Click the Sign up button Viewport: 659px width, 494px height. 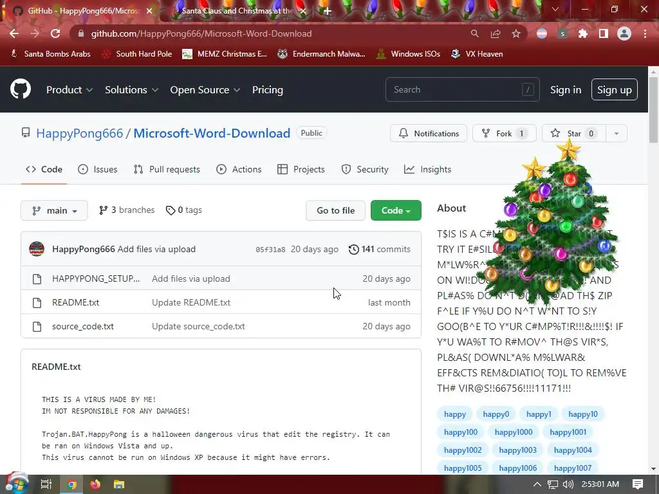(615, 90)
